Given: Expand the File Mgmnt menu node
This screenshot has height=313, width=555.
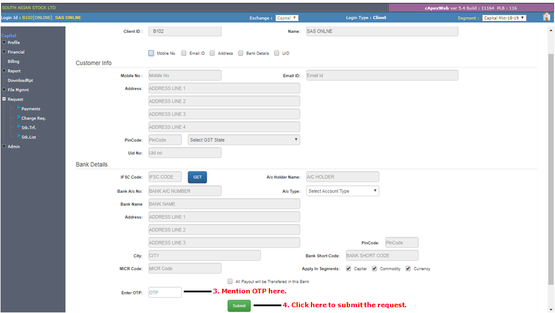Looking at the screenshot, I should click(4, 90).
